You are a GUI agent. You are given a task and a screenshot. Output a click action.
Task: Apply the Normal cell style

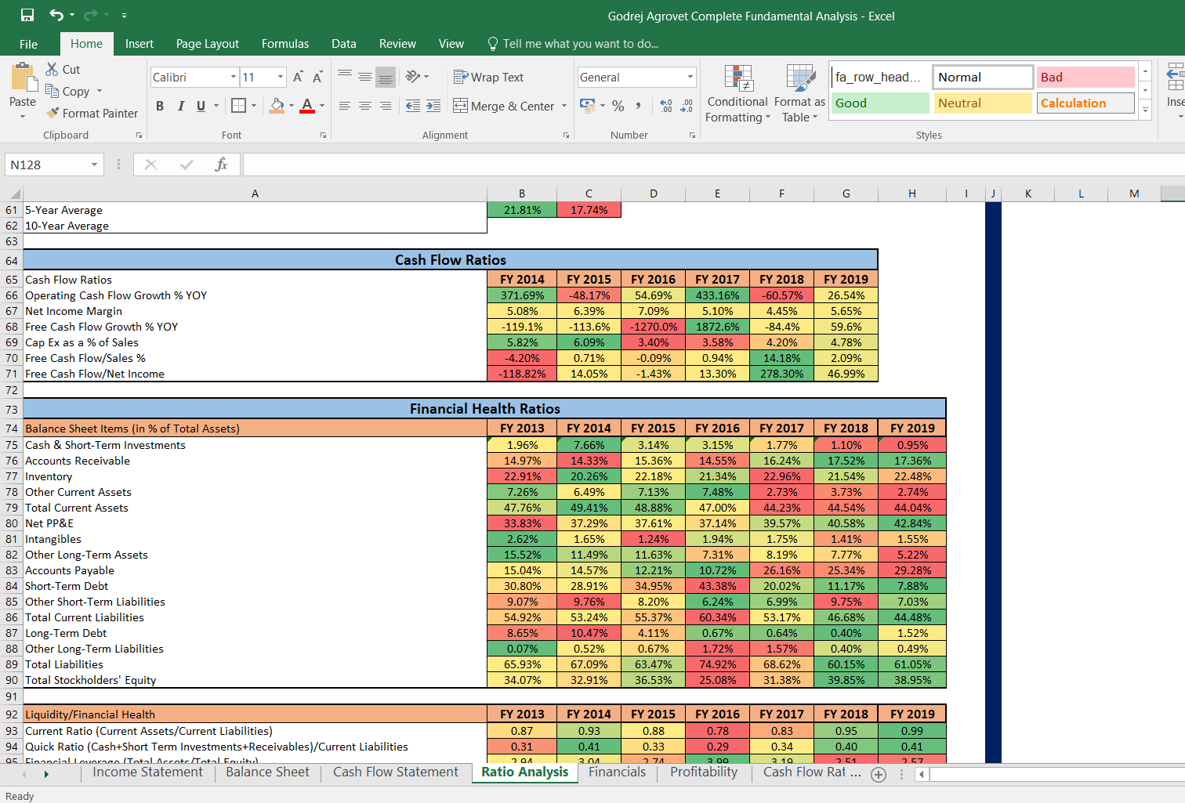point(983,77)
